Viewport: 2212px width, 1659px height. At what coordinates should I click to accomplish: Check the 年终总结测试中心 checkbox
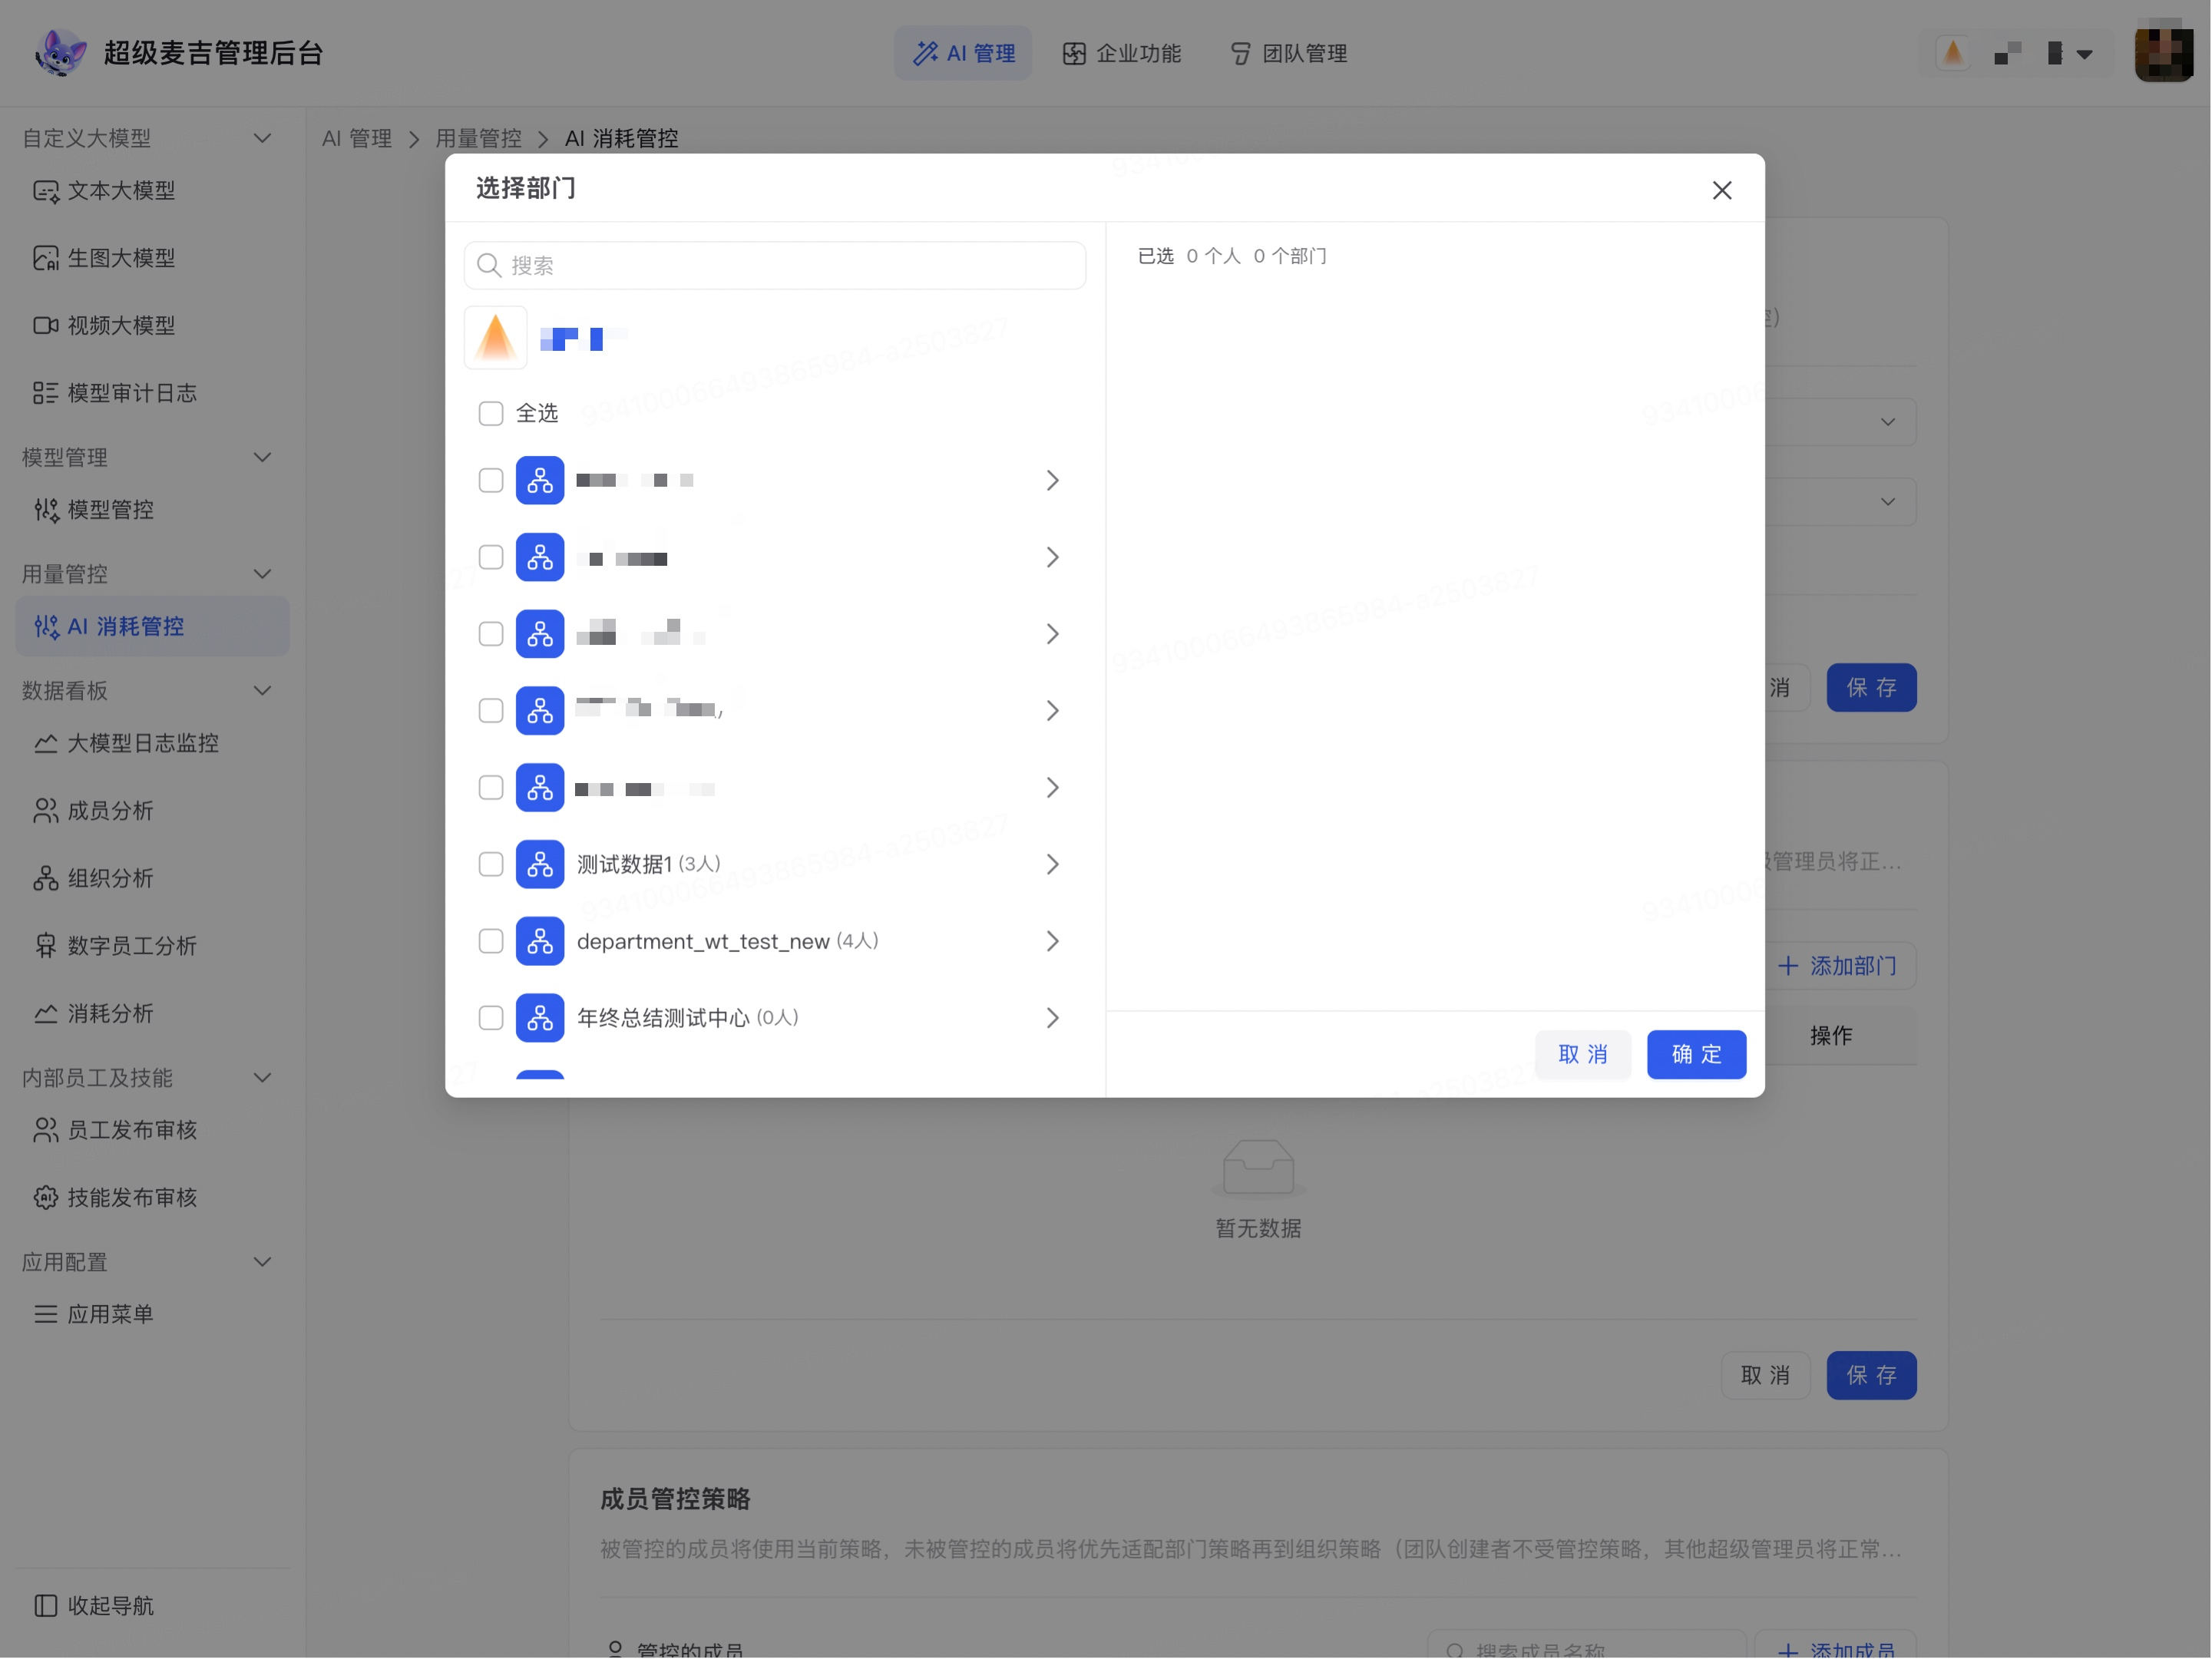490,1018
